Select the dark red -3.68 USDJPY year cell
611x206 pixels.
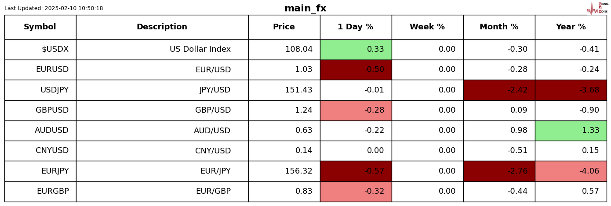click(571, 90)
